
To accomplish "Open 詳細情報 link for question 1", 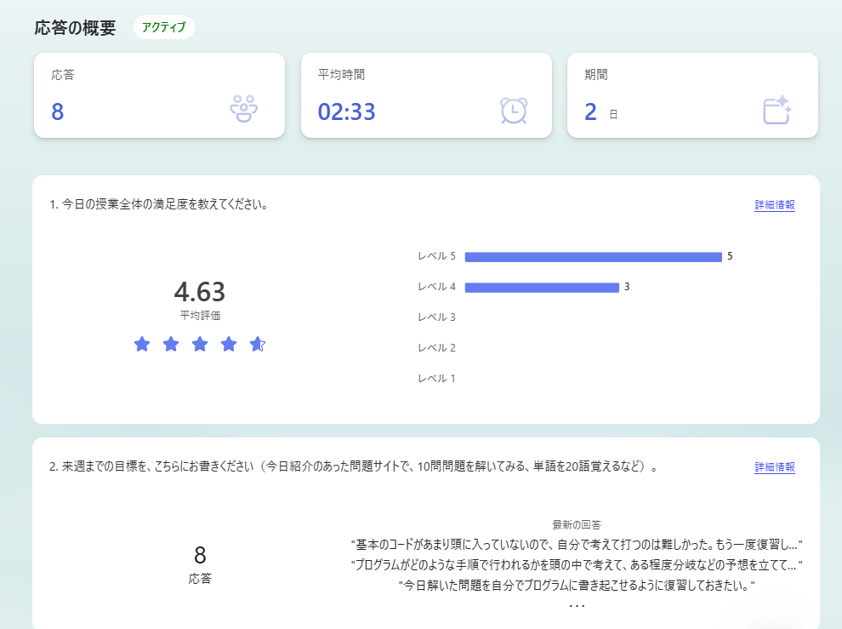I will (x=774, y=205).
